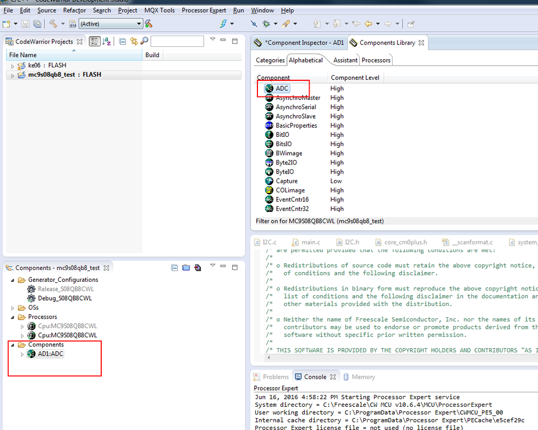Click the Projects panel filter text field

tap(177, 41)
